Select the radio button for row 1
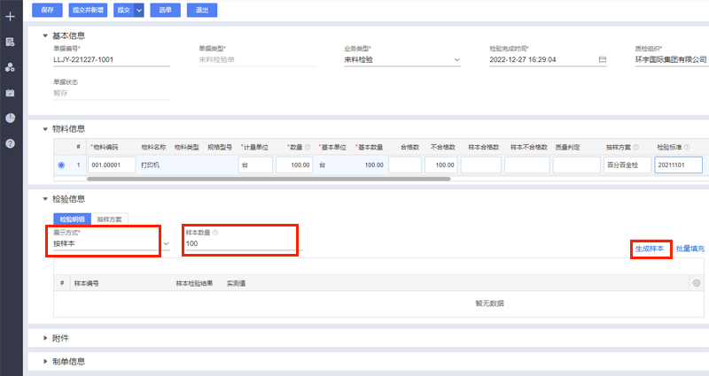 [61, 165]
